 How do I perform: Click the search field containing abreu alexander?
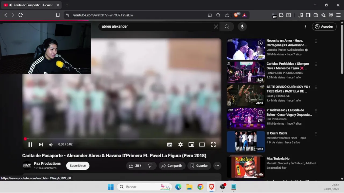tap(156, 27)
